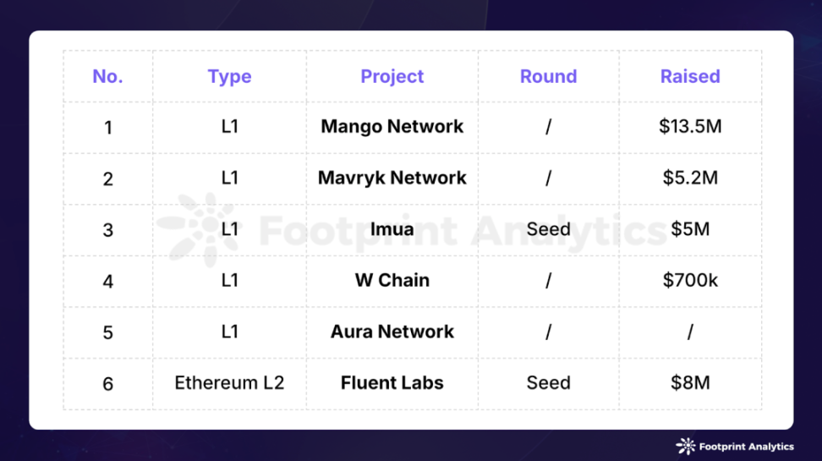This screenshot has height=461, width=822.
Task: Click the $5.2M raised amount
Action: click(x=690, y=178)
